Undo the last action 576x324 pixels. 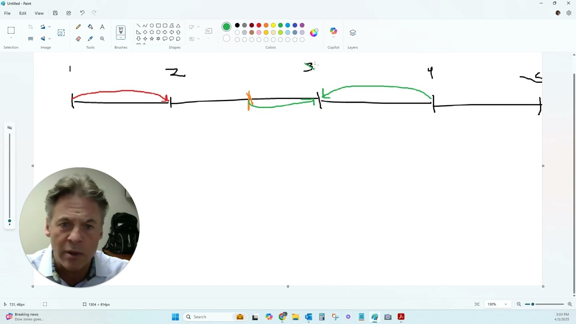point(82,13)
